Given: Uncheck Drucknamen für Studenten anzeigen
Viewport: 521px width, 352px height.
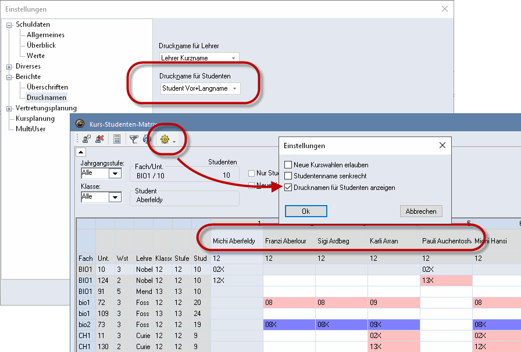Looking at the screenshot, I should [288, 187].
